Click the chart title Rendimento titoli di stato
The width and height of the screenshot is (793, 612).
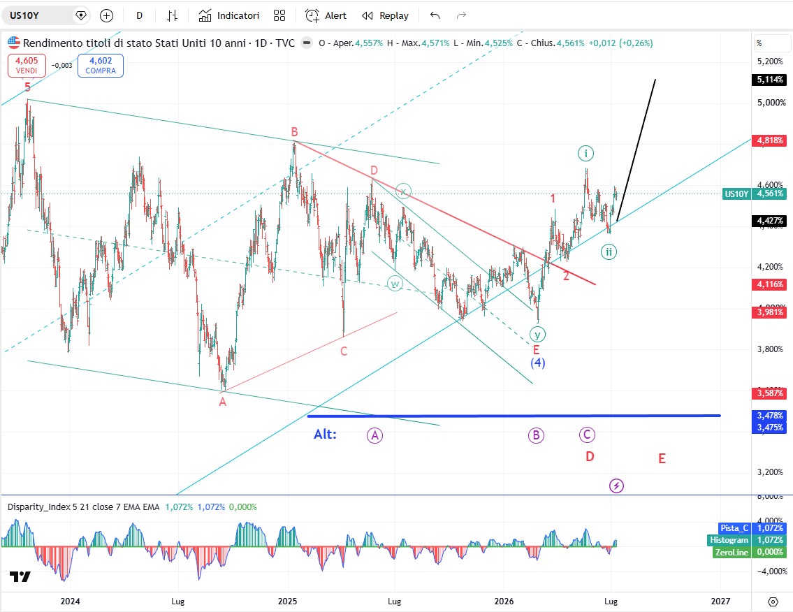click(x=159, y=43)
